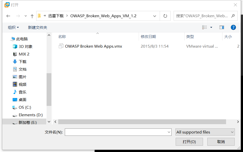Screen dimensions: 243x152
Task: Open 下载 folder in sidebar
Action: point(23,62)
